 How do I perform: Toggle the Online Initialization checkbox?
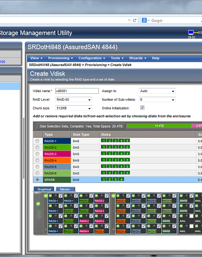pos(142,108)
